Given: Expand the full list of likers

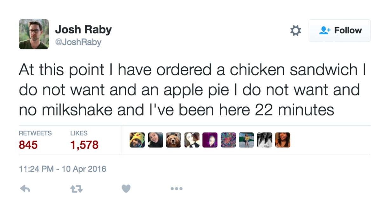Looking at the screenshot, I should (283, 140).
